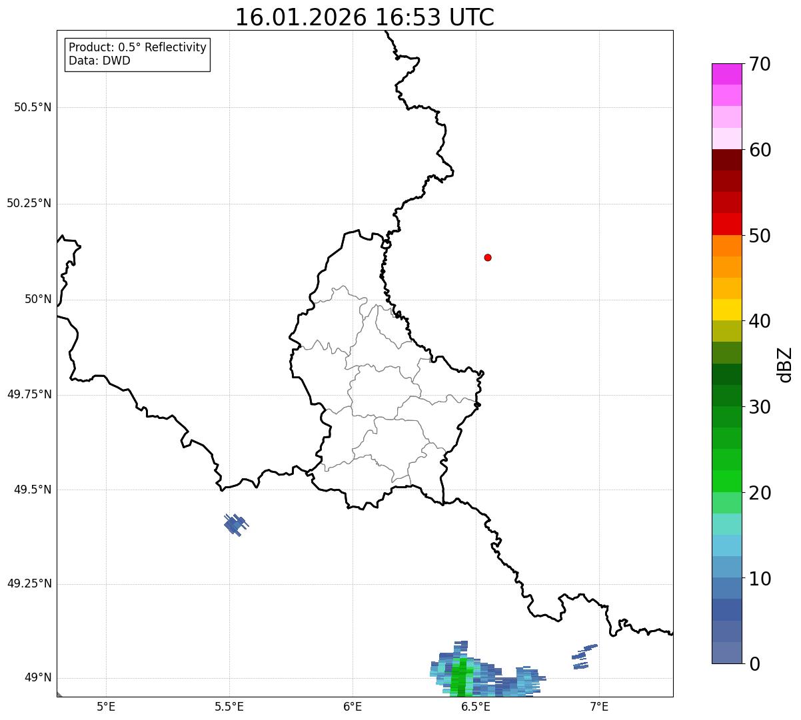The height and width of the screenshot is (720, 801).
Task: Click the '49.75°N' latitude label
Action: pos(29,394)
